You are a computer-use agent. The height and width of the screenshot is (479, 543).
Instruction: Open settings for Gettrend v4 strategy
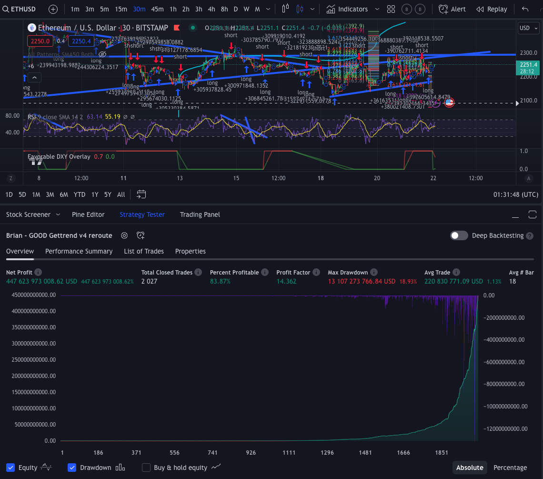(124, 235)
